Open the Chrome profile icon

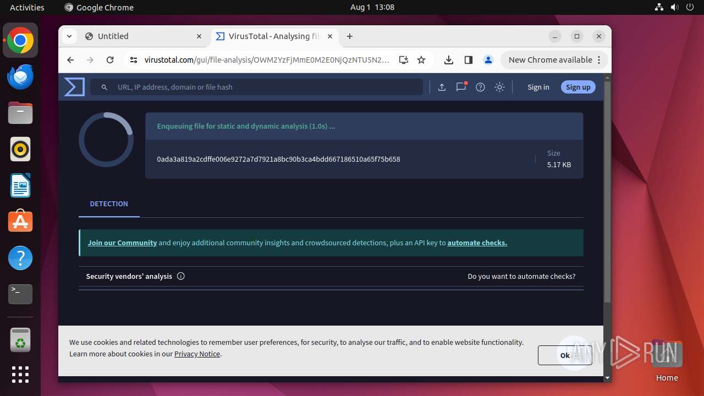[488, 60]
